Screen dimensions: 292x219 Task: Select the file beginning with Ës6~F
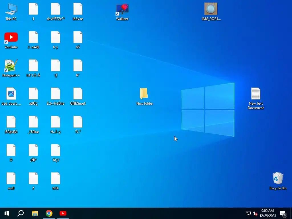[56, 96]
